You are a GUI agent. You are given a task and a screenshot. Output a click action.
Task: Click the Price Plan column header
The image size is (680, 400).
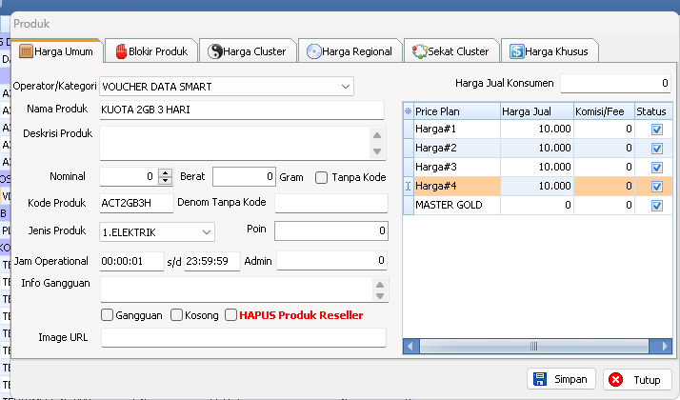point(456,111)
